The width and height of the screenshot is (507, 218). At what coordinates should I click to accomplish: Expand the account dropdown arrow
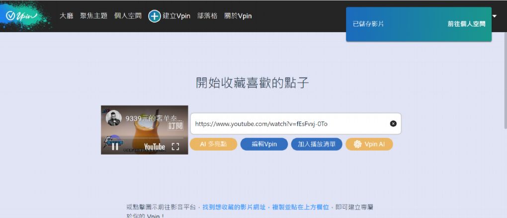pos(494,16)
